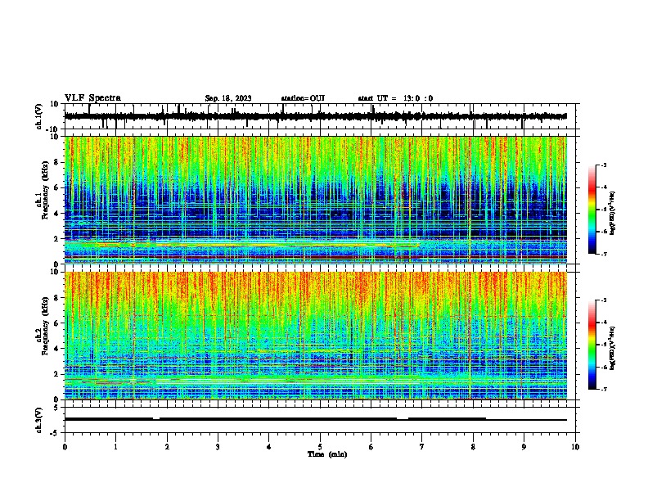Click the ch.2 spectrogram color bar
The width and height of the screenshot is (648, 501).
[592, 345]
